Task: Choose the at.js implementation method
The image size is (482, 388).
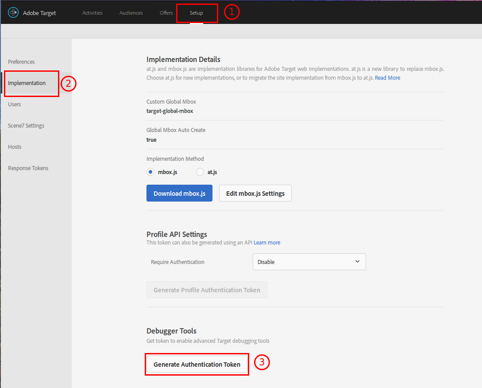Action: click(200, 172)
